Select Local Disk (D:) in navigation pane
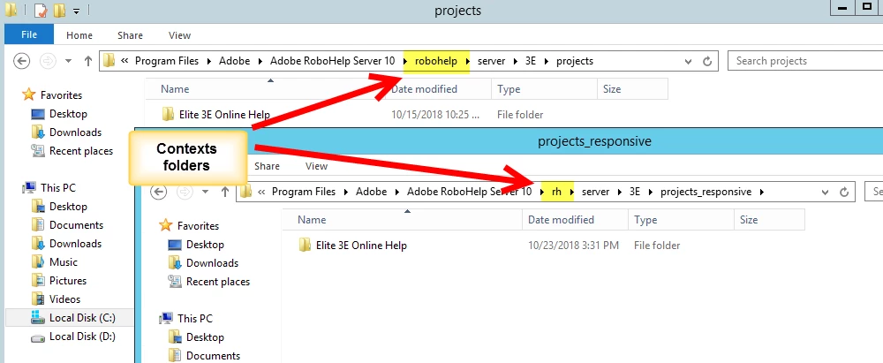Screen dimensions: 883x363 (73, 337)
